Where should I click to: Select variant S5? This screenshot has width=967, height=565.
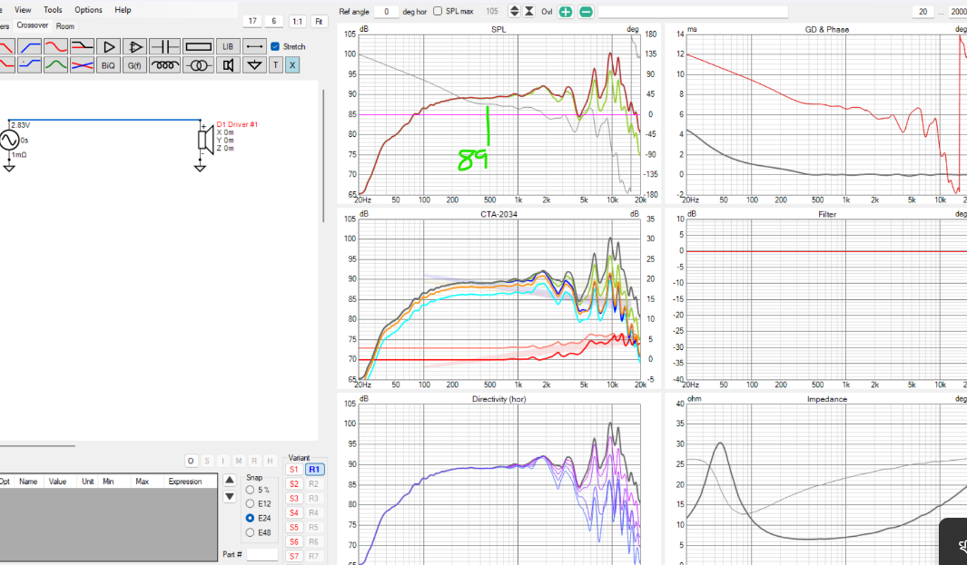[x=294, y=528]
